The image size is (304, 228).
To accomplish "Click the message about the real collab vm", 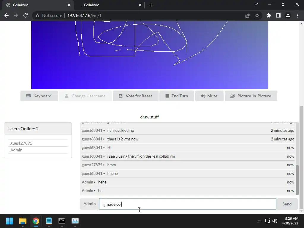I will pyautogui.click(x=141, y=156).
